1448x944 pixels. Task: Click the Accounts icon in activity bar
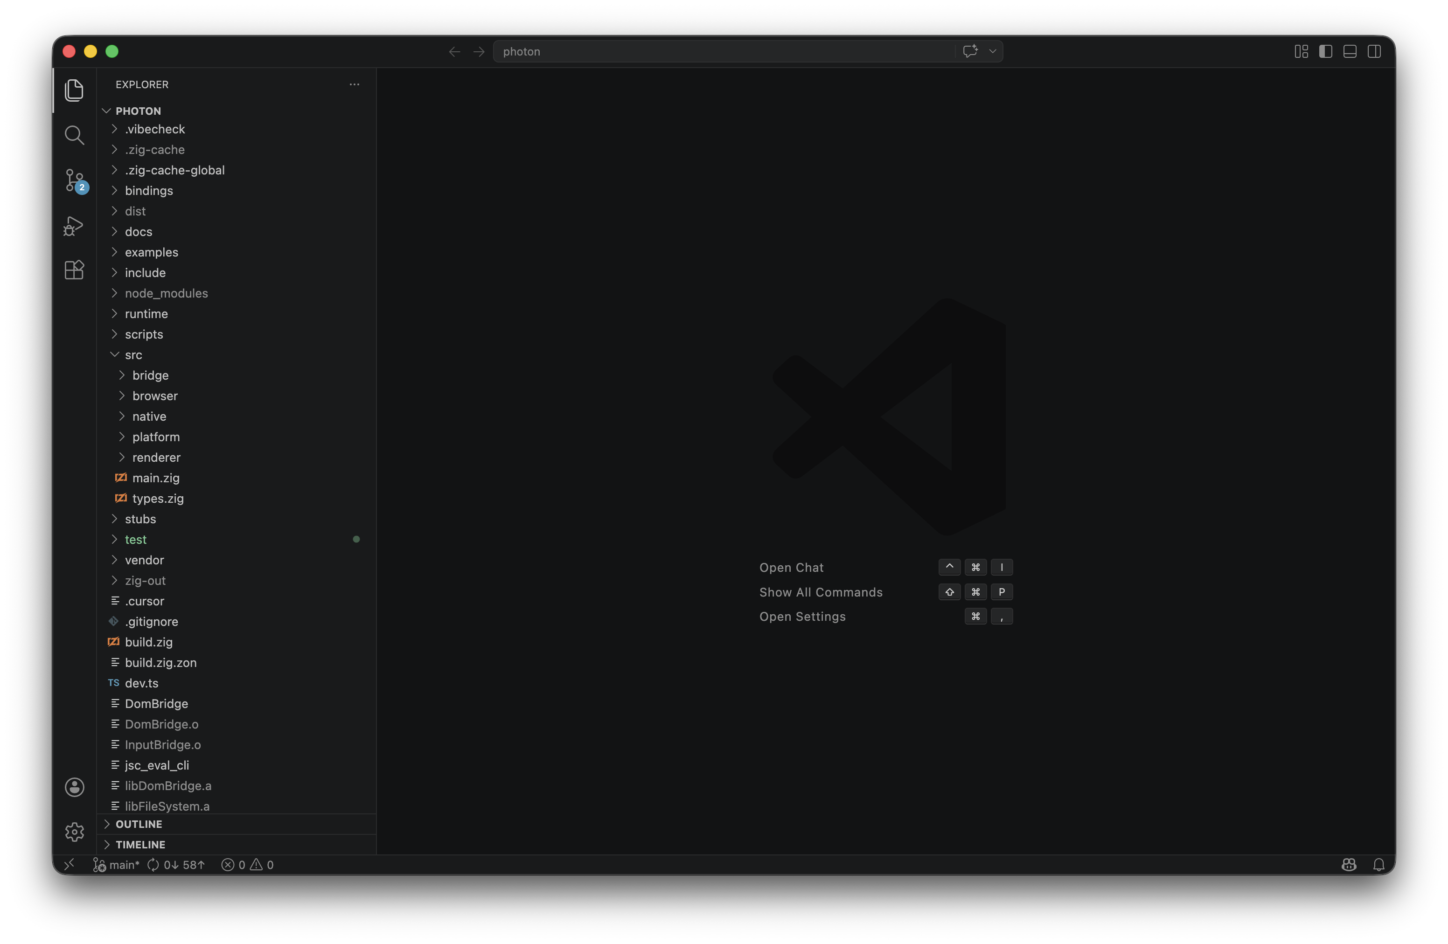coord(74,786)
